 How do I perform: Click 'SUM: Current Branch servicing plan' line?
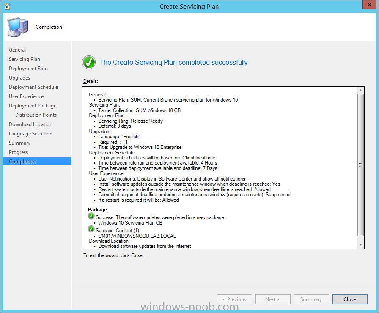[168, 100]
